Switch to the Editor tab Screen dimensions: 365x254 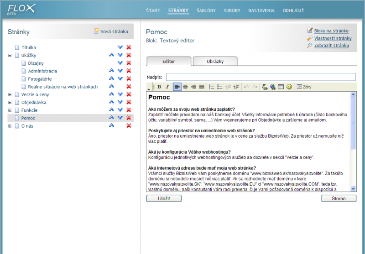pyautogui.click(x=169, y=62)
